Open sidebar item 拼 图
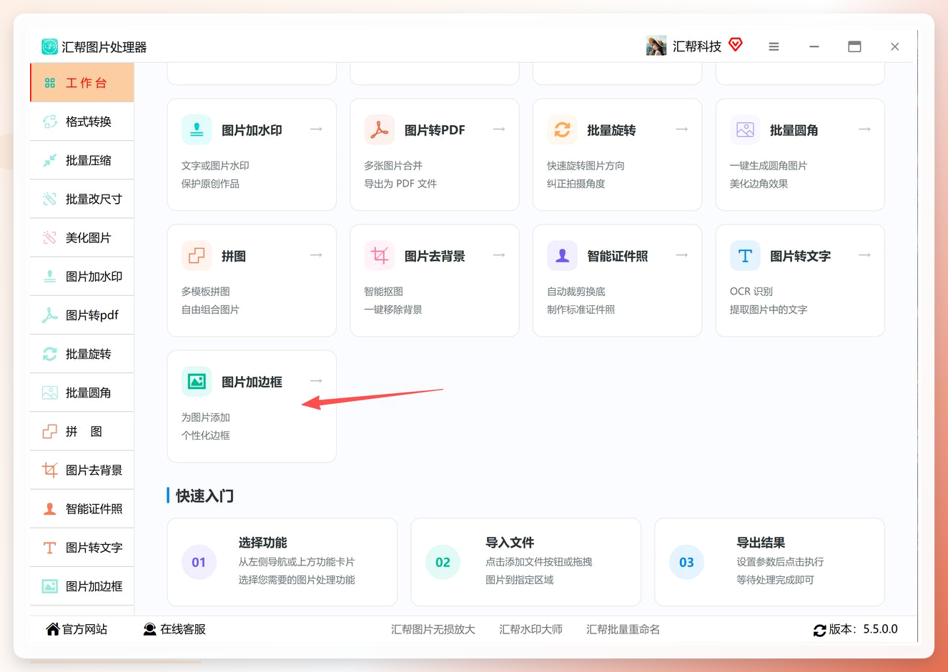948x672 pixels. pos(82,431)
